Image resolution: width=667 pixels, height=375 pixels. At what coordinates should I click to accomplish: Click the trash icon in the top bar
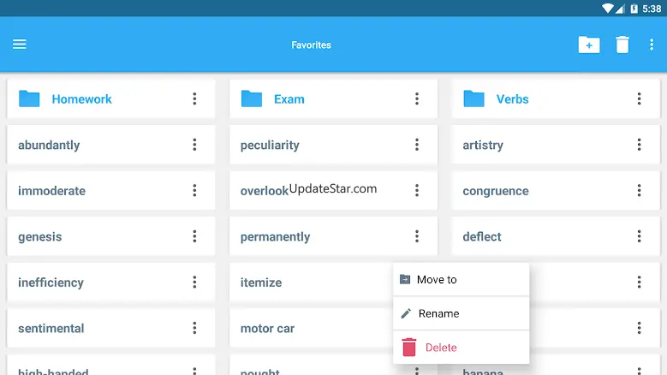[622, 45]
